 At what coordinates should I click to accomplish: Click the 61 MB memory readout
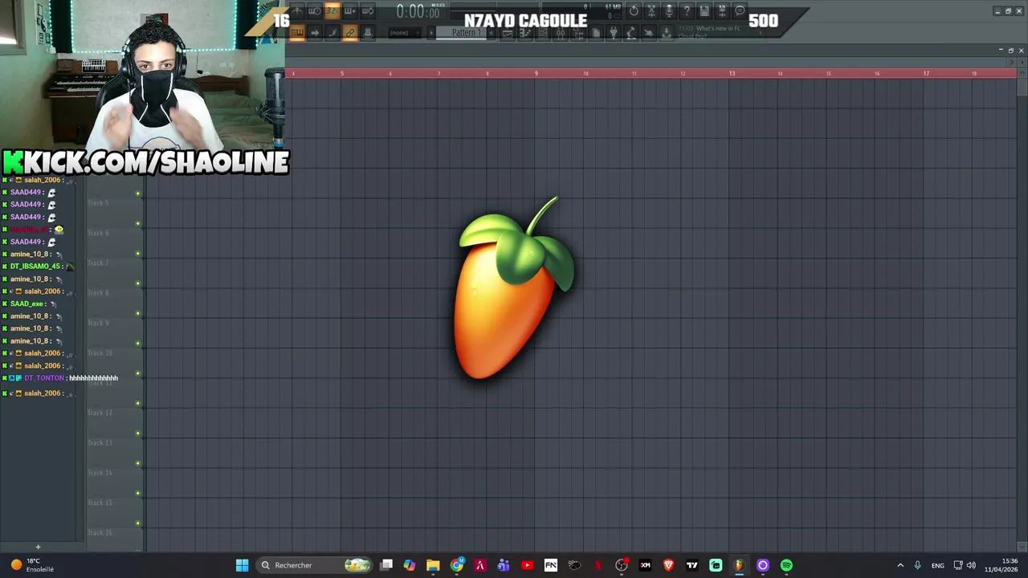click(612, 6)
